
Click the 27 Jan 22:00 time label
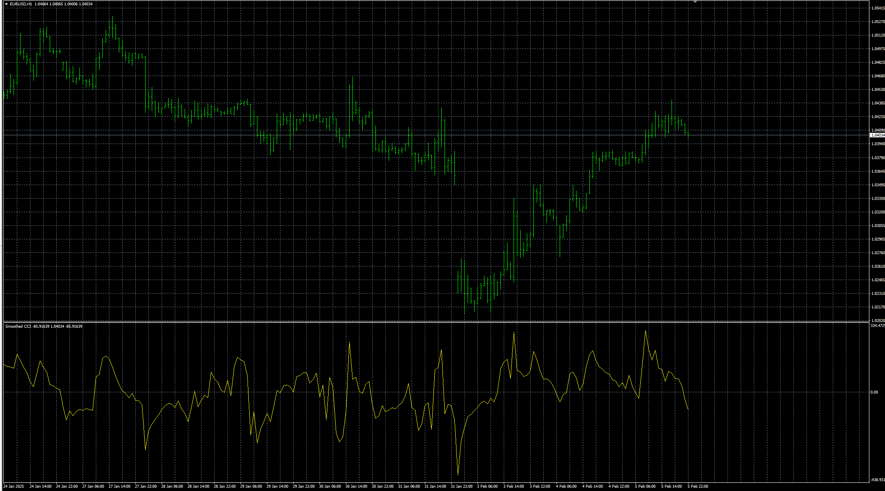(146, 486)
